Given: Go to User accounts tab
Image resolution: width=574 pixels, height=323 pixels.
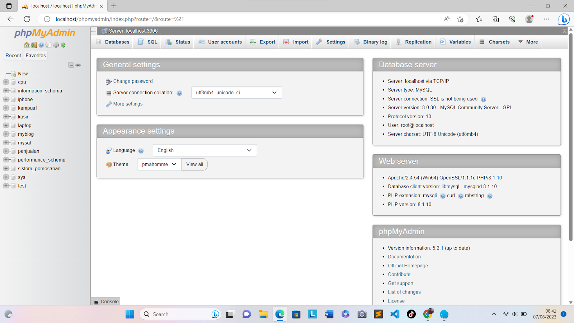Looking at the screenshot, I should click(x=220, y=42).
